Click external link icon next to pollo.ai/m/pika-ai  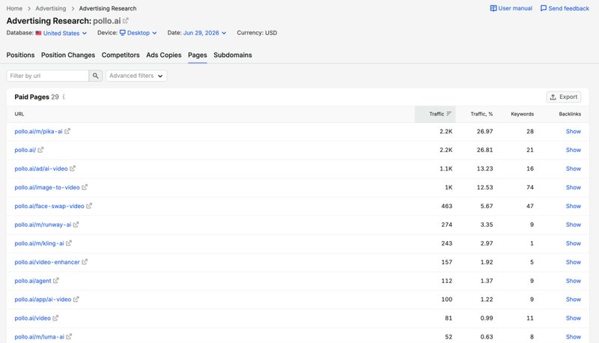pos(67,131)
